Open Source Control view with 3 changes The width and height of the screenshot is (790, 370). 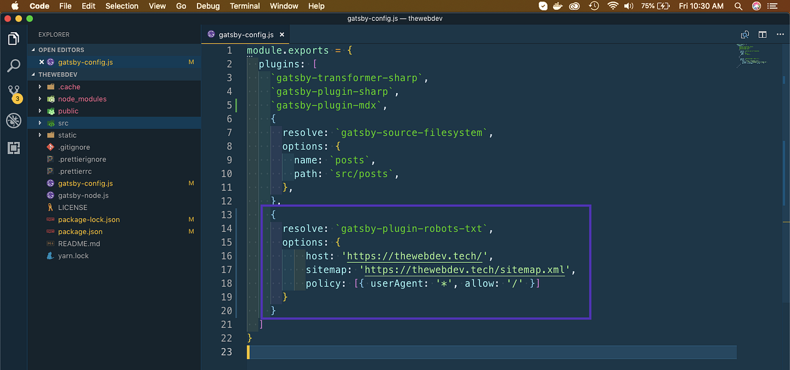[x=14, y=93]
